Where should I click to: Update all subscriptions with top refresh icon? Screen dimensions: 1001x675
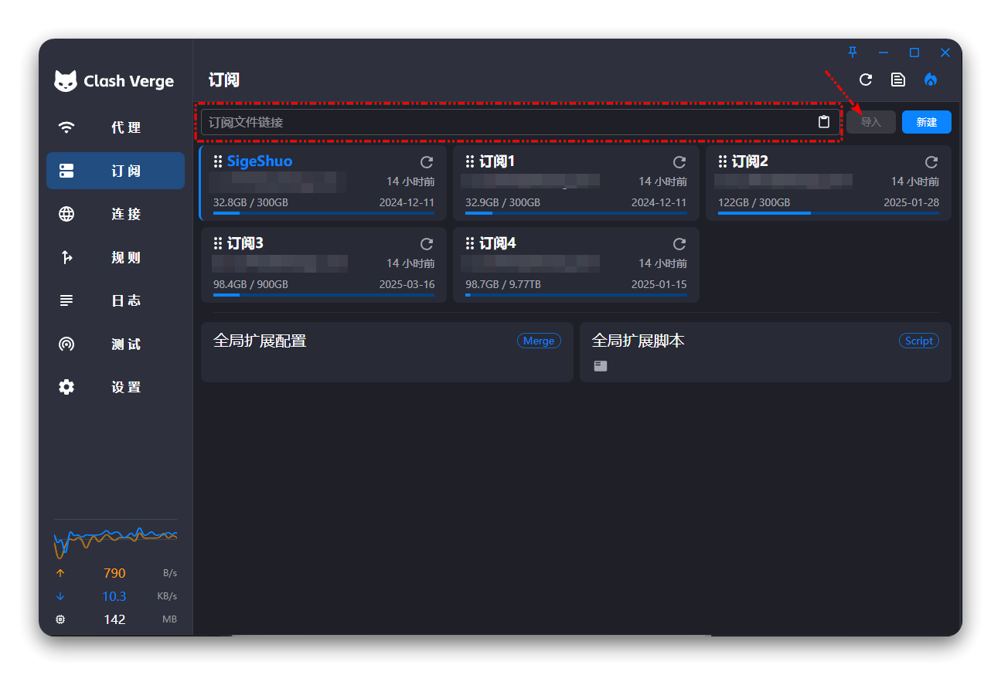pyautogui.click(x=866, y=80)
